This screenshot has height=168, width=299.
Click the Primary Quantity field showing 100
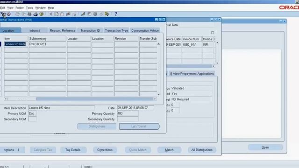pos(128,113)
